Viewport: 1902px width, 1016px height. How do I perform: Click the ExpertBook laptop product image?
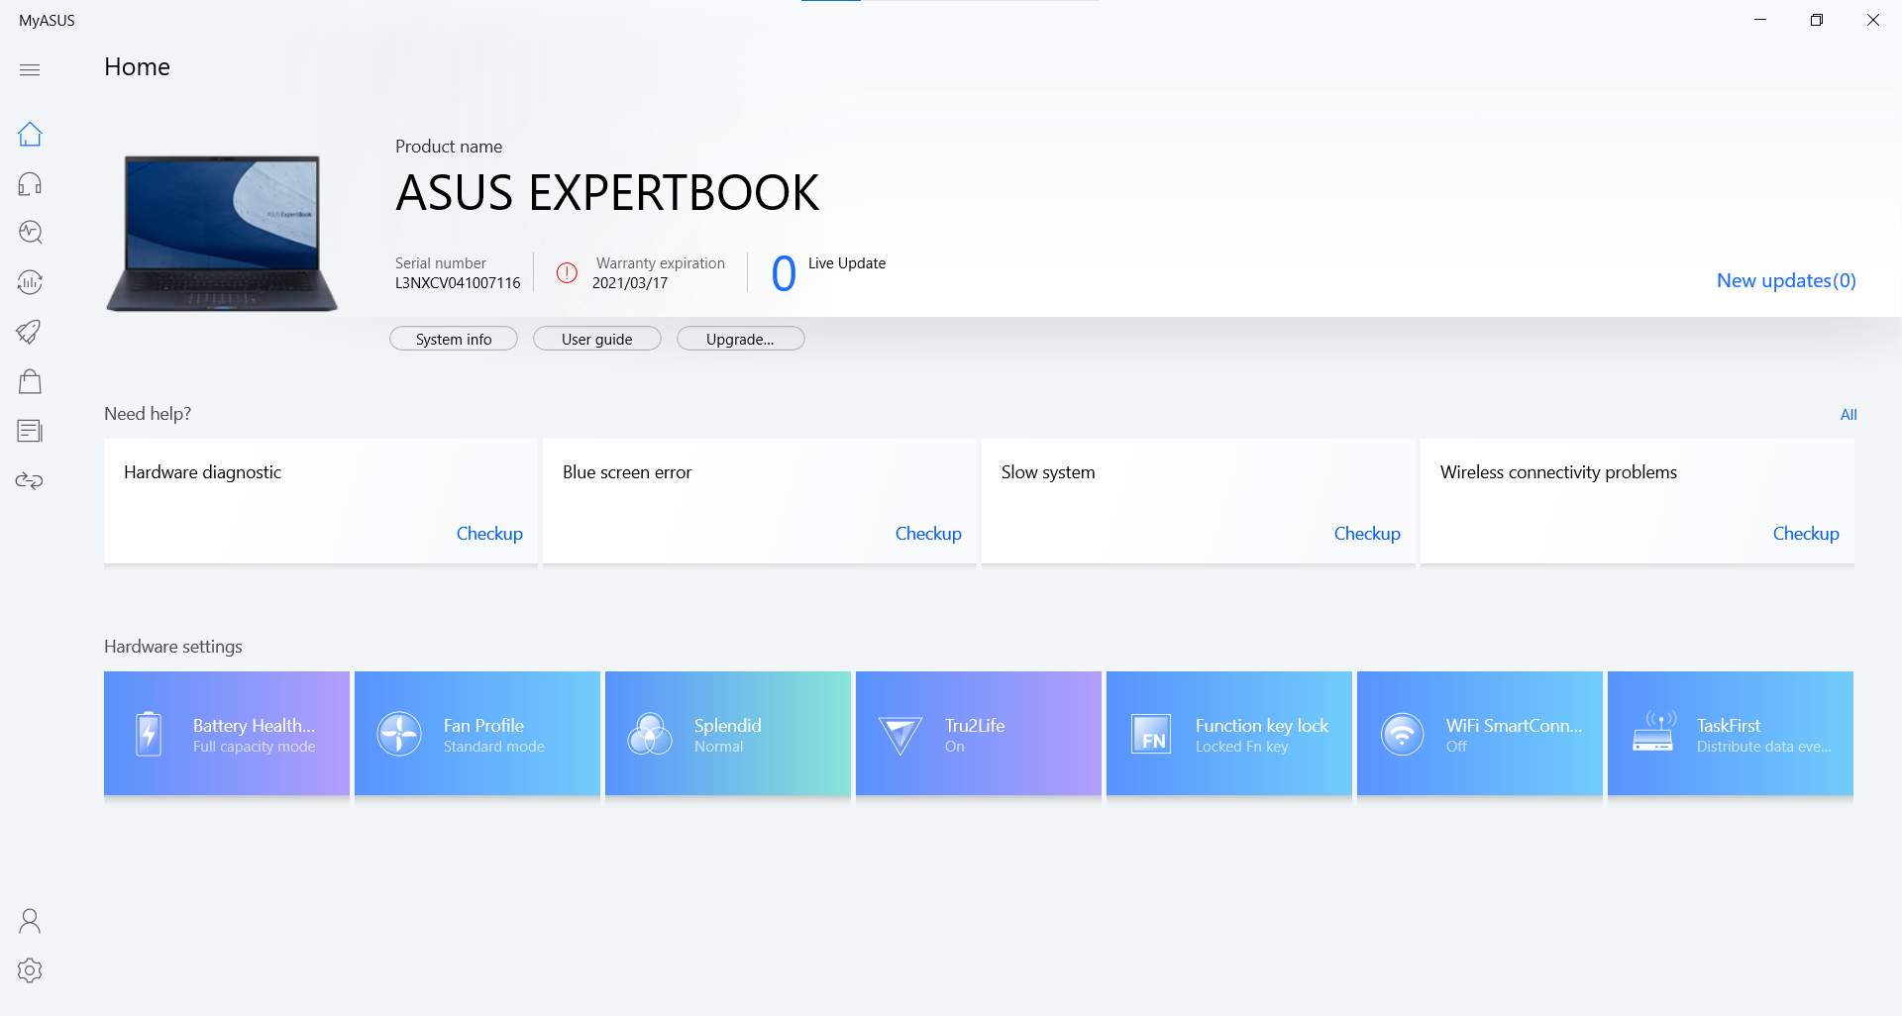point(222,233)
